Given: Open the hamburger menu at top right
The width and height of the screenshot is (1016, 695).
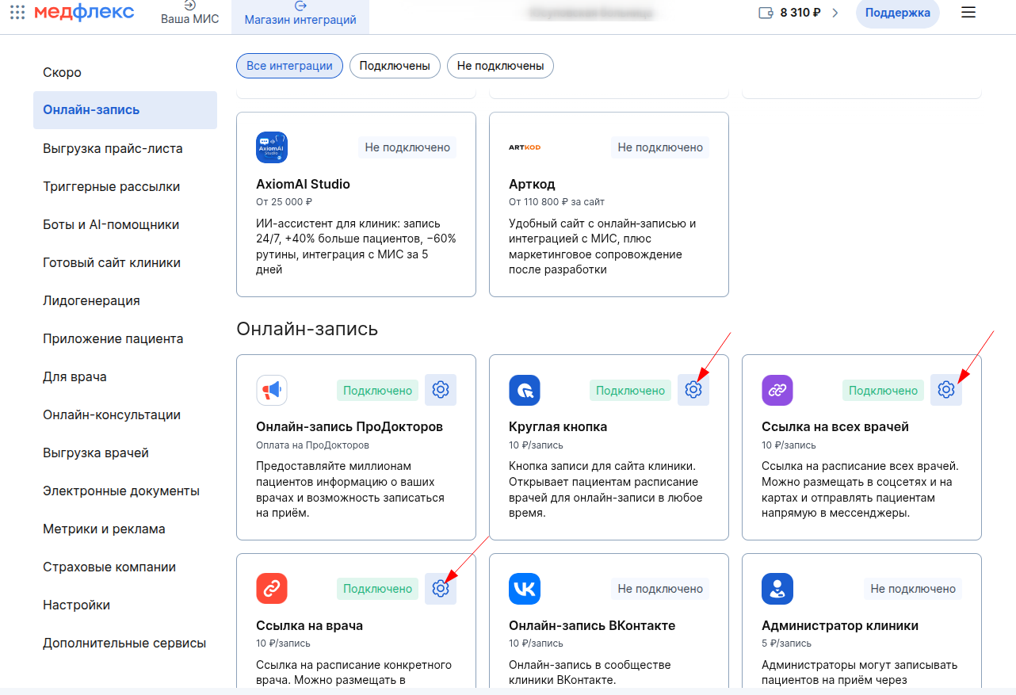Looking at the screenshot, I should (968, 13).
